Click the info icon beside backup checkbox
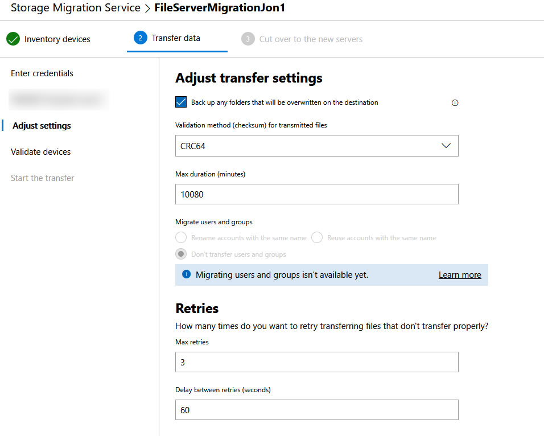Image resolution: width=544 pixels, height=436 pixels. click(x=455, y=103)
